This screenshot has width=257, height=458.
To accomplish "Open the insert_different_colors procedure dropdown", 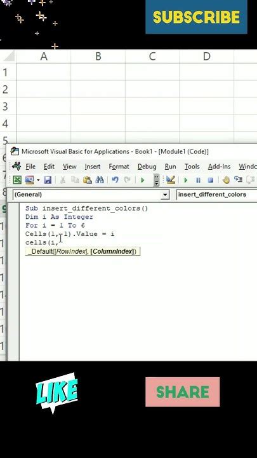I will tap(216, 195).
